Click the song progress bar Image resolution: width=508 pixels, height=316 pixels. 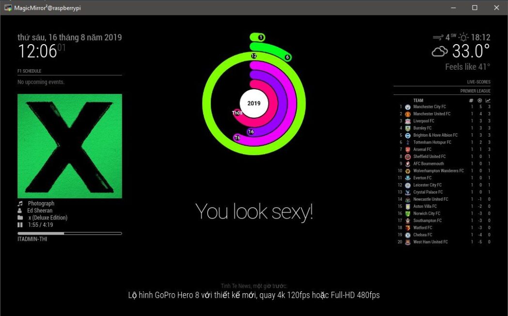(69, 234)
